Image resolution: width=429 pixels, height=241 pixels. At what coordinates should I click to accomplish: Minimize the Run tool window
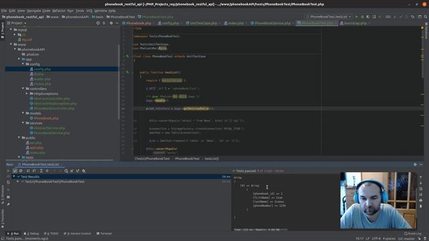(x=421, y=165)
